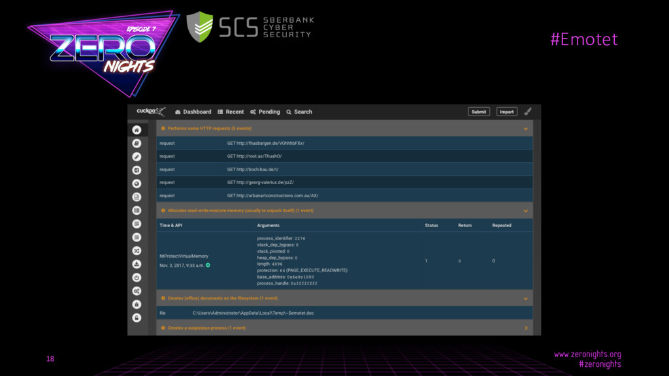Collapse the Allocates read-write-execute memory chevron

click(x=526, y=211)
